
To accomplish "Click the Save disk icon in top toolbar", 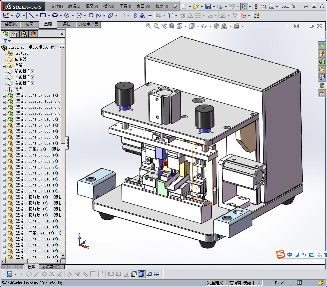I will [x=208, y=6].
